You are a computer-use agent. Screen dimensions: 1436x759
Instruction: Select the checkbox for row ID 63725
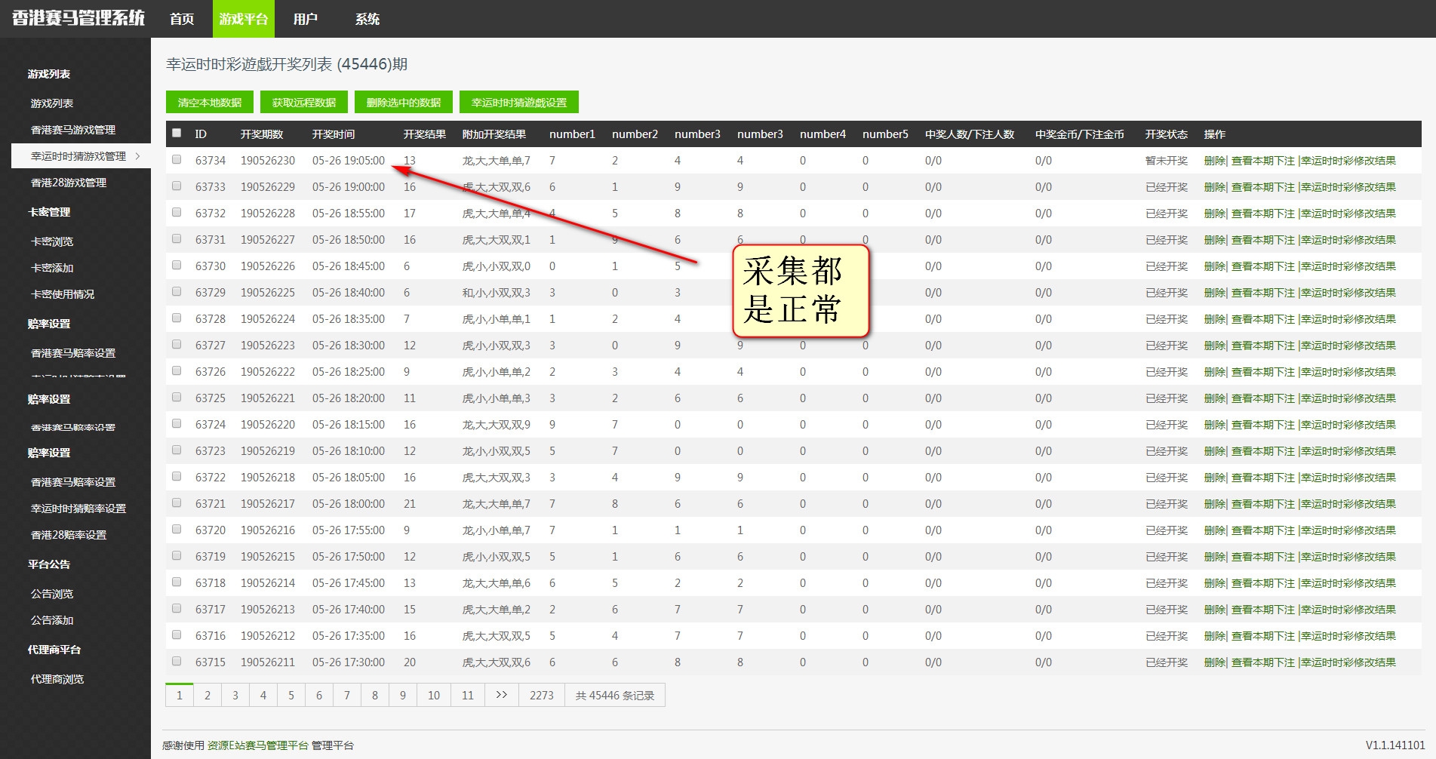coord(177,397)
